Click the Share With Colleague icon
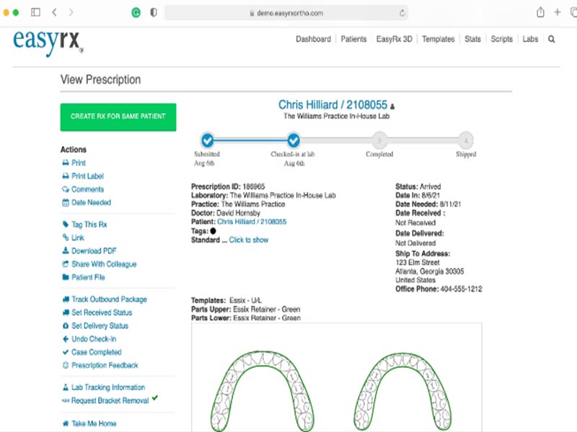The height and width of the screenshot is (432, 577). (66, 264)
